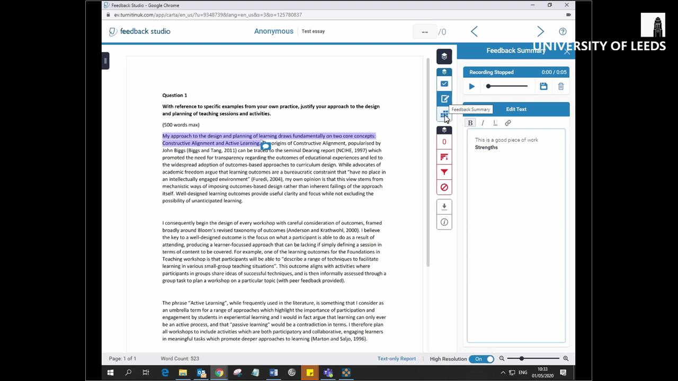Switch to the Edit Text tab
This screenshot has width=678, height=381.
(516, 109)
